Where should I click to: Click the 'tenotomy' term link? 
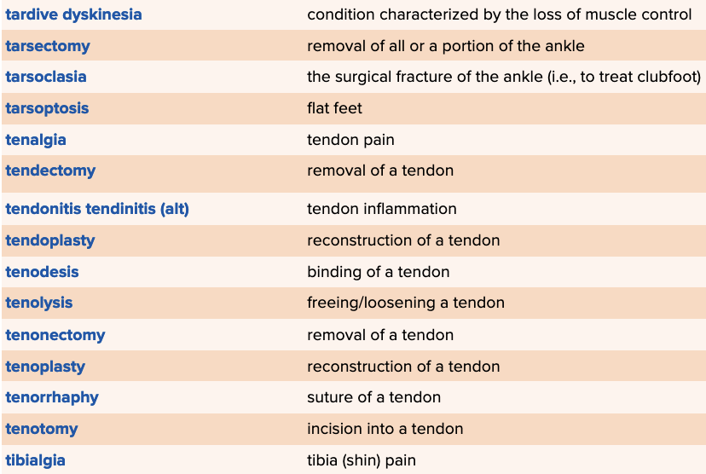tap(42, 429)
